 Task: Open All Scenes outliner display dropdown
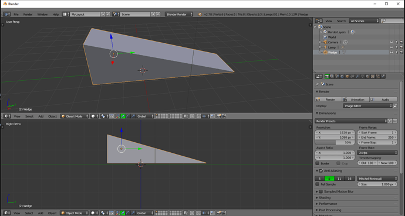364,21
